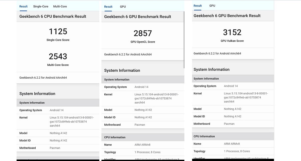Click the 1125 Single-Core score
This screenshot has width=301, height=161.
[58, 32]
